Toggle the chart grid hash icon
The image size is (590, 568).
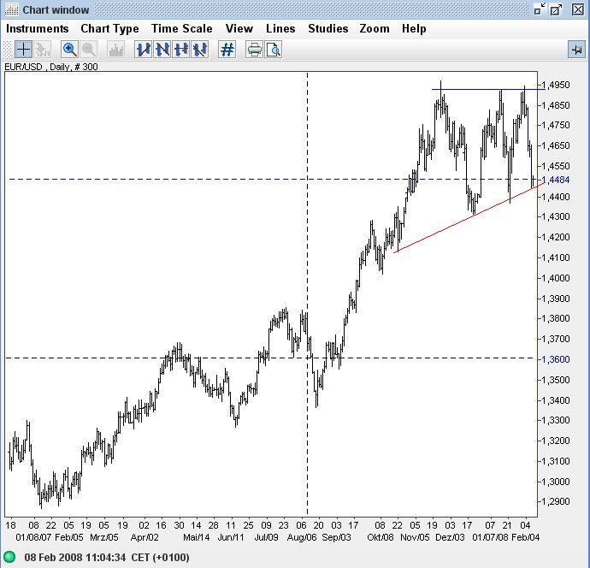(227, 50)
